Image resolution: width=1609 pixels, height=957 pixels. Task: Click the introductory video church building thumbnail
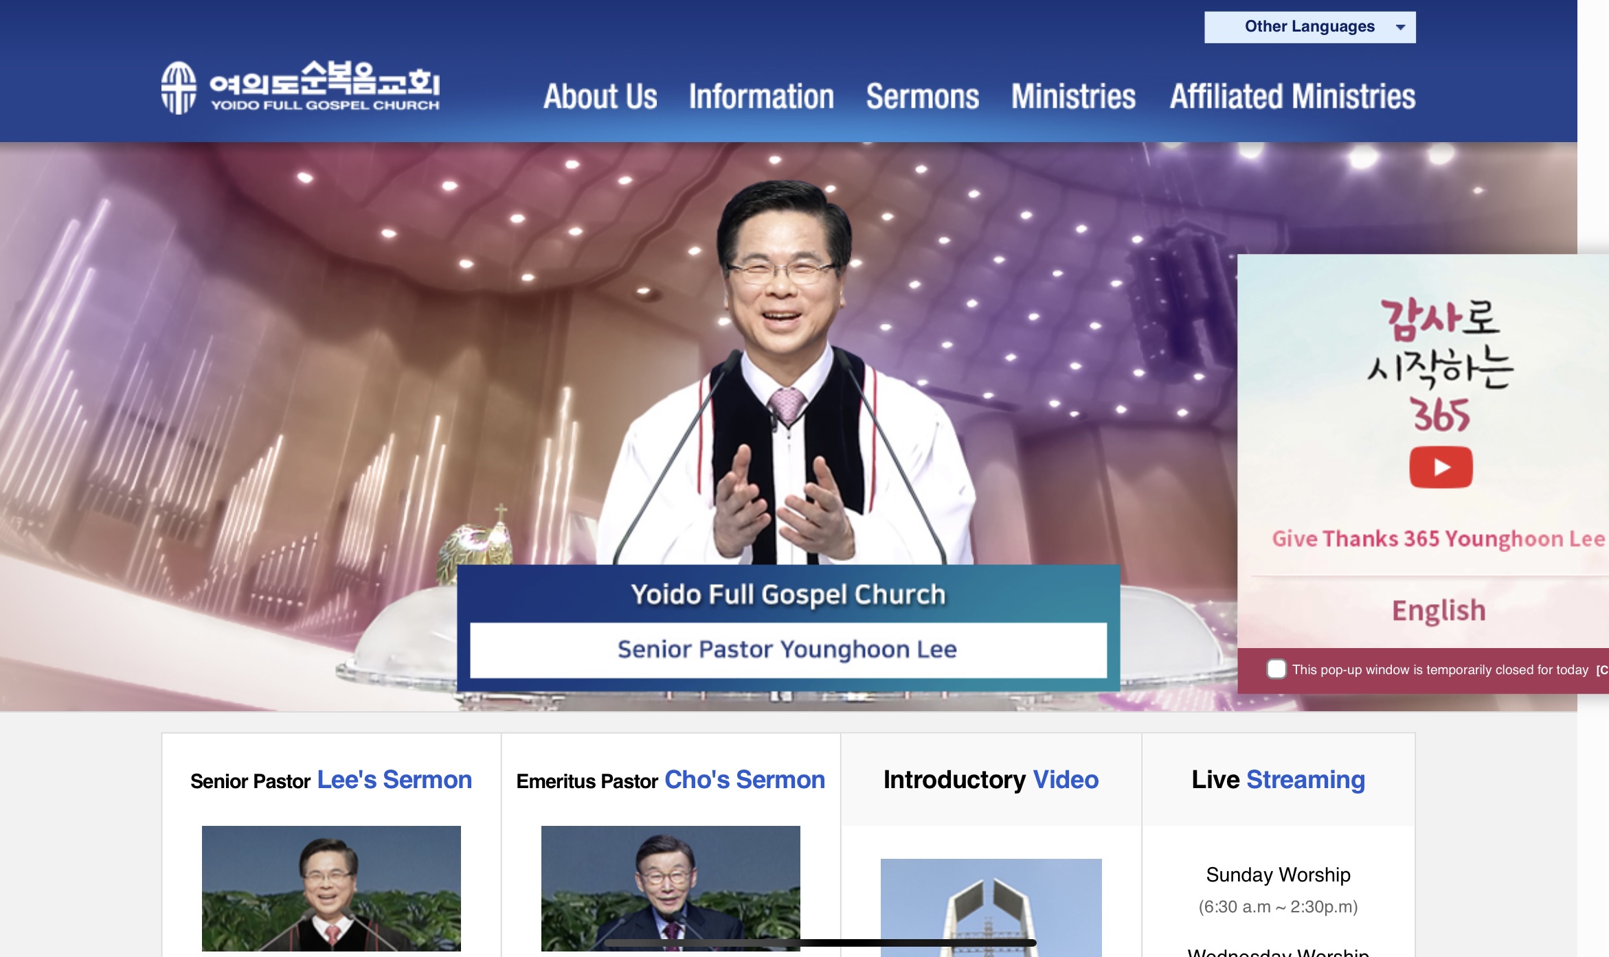pyautogui.click(x=991, y=908)
